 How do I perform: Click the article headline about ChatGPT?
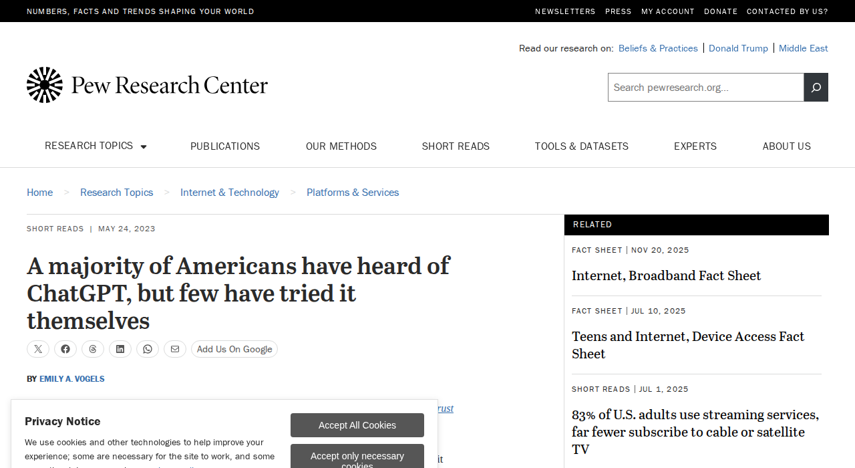[x=238, y=293]
